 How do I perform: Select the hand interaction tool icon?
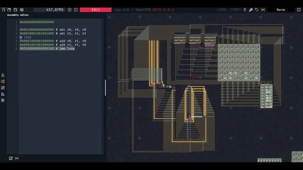[x=245, y=9]
